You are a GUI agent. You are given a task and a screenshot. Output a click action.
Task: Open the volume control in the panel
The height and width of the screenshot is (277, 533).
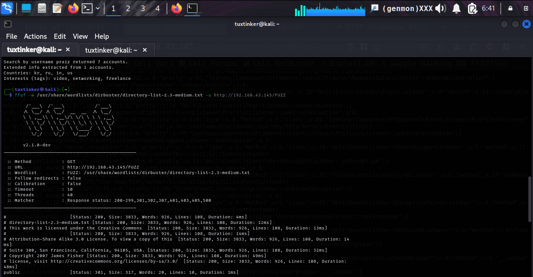440,8
